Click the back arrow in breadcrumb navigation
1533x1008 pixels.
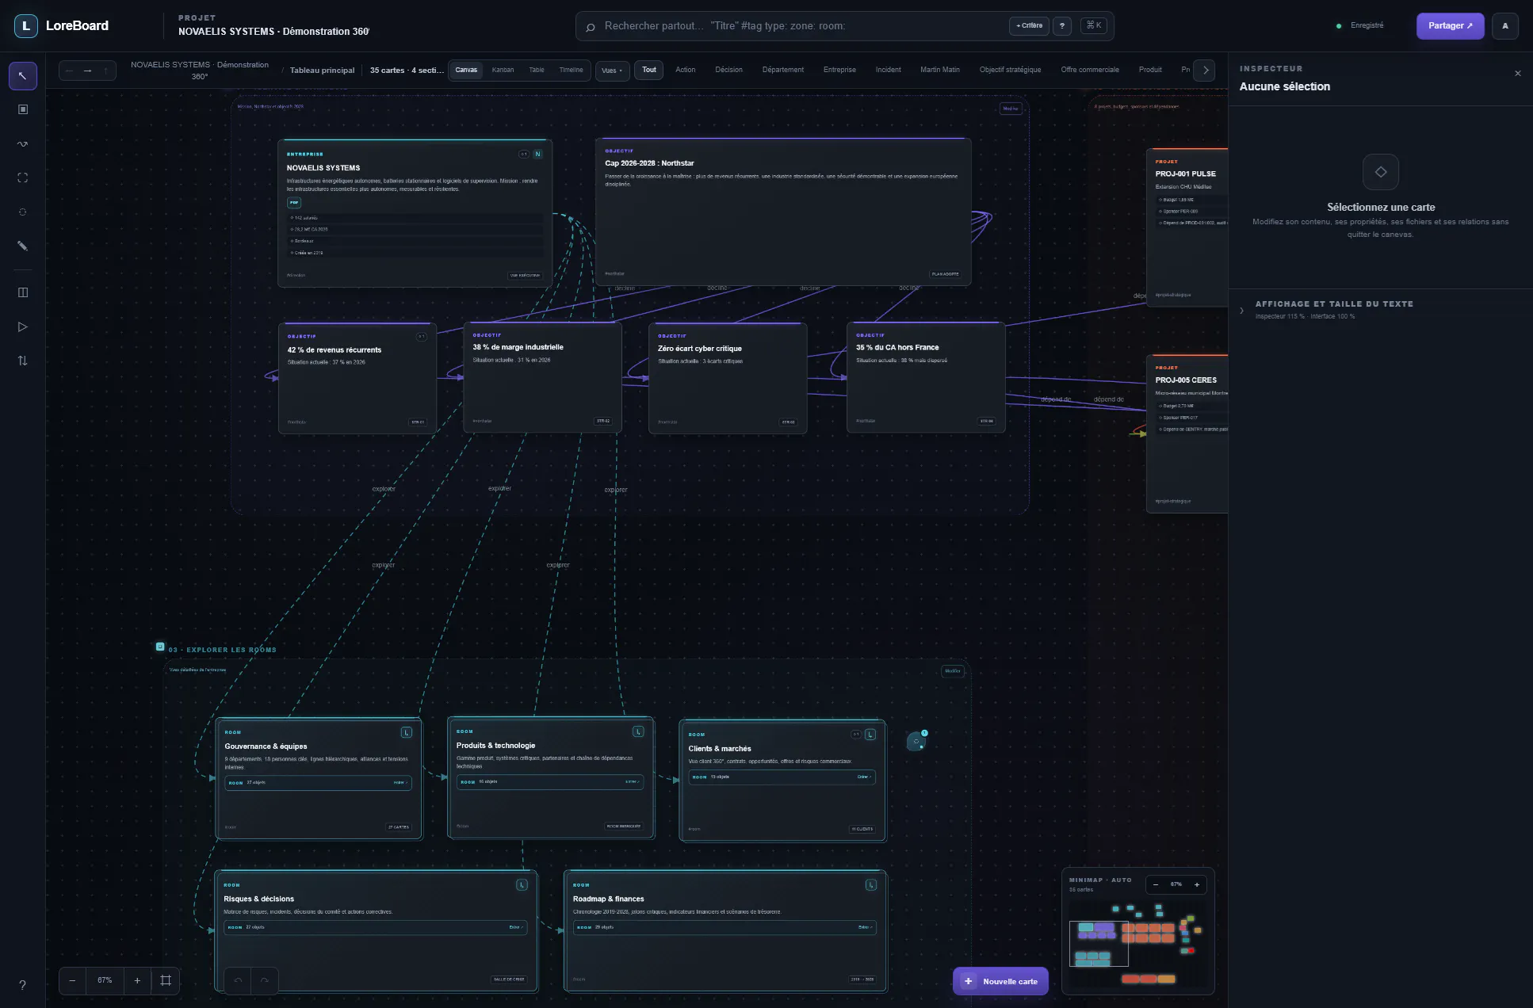click(69, 71)
